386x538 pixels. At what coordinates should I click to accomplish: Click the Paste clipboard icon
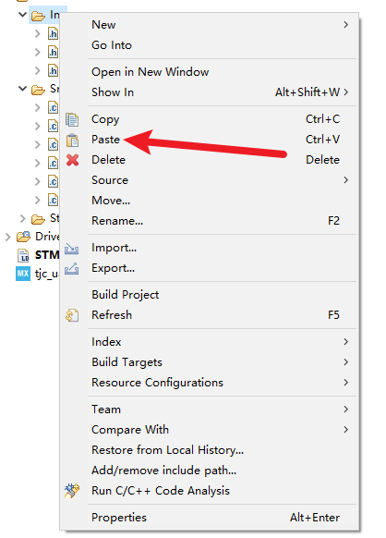point(72,140)
